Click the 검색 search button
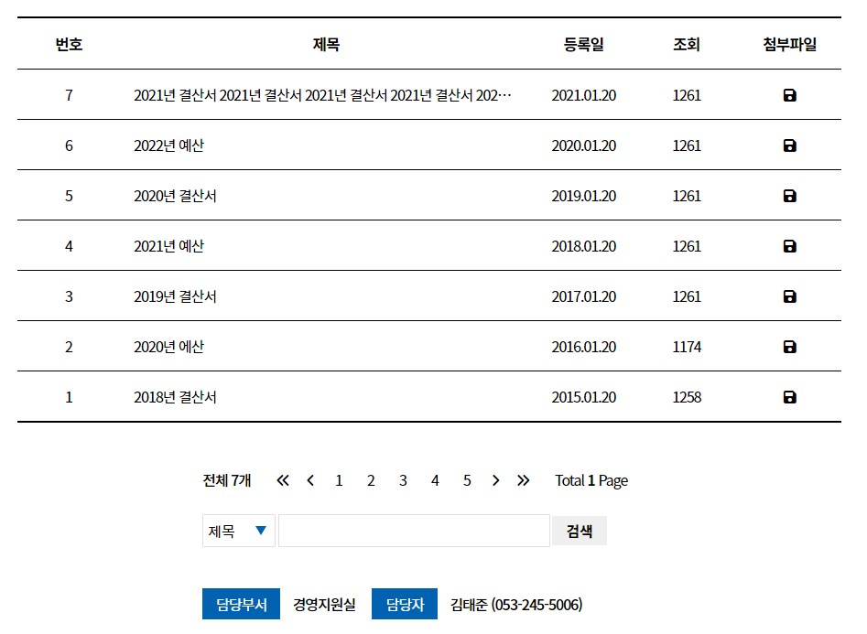This screenshot has height=634, width=867. (x=579, y=531)
